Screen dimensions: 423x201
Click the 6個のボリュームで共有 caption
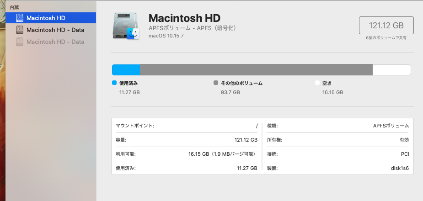(386, 38)
